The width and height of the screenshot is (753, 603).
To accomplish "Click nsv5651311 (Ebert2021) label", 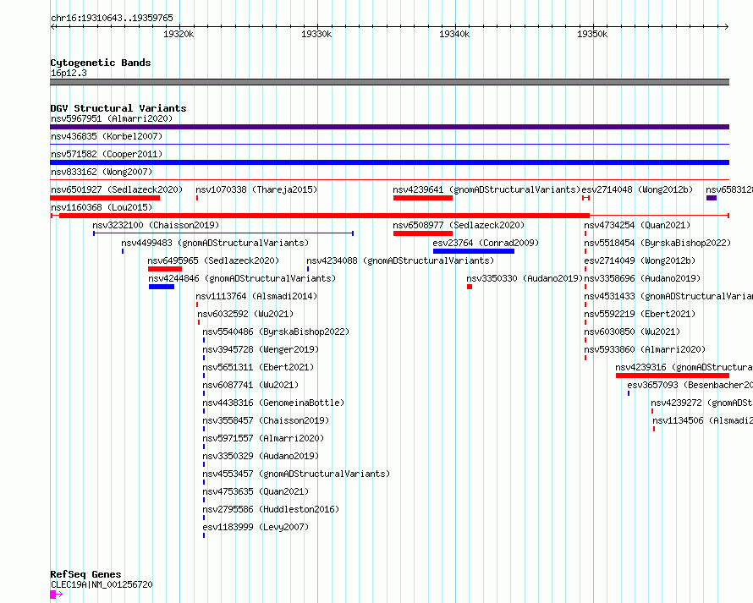I will coord(258,367).
